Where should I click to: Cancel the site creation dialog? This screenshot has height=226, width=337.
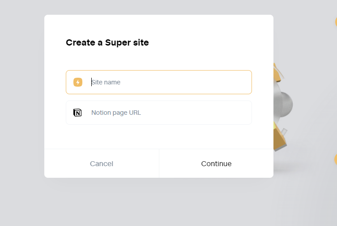[102, 163]
